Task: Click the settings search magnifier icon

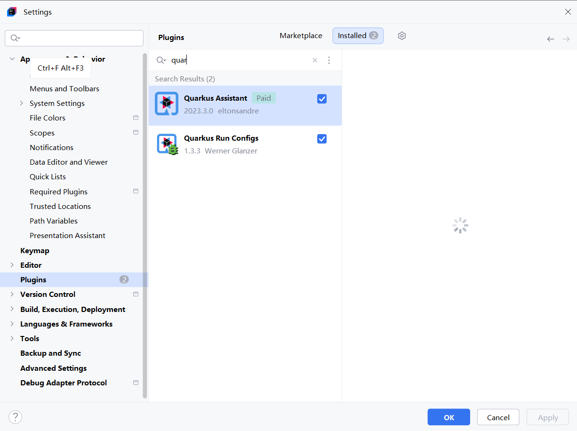Action: pos(15,38)
